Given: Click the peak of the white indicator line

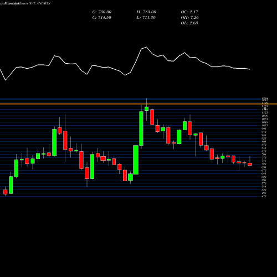Looking at the screenshot, I should [146, 47].
